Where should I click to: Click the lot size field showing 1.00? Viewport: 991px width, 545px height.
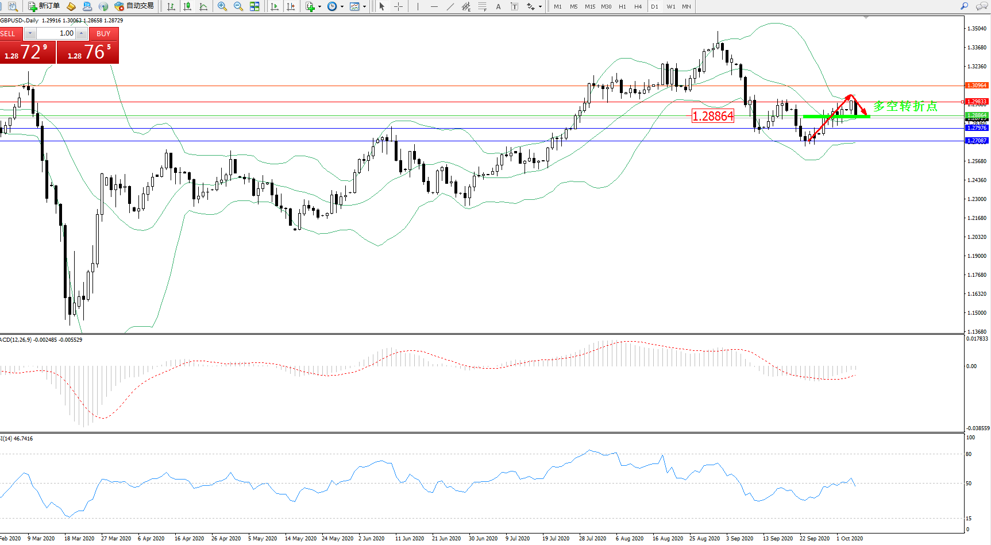coord(56,33)
